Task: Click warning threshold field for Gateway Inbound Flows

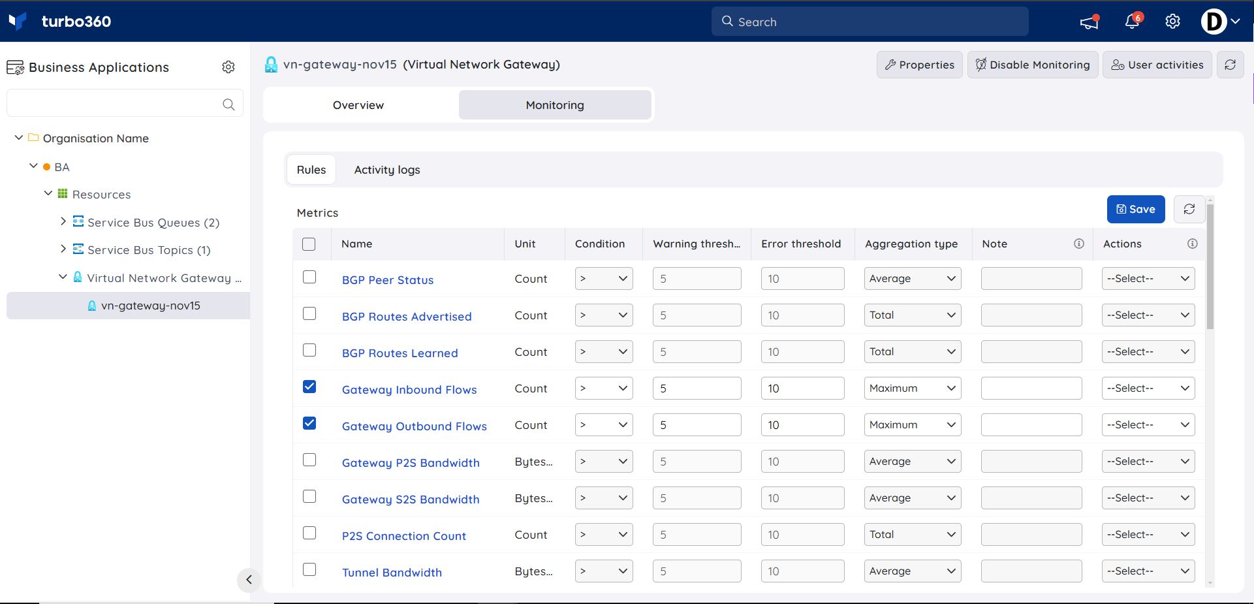Action: (697, 389)
